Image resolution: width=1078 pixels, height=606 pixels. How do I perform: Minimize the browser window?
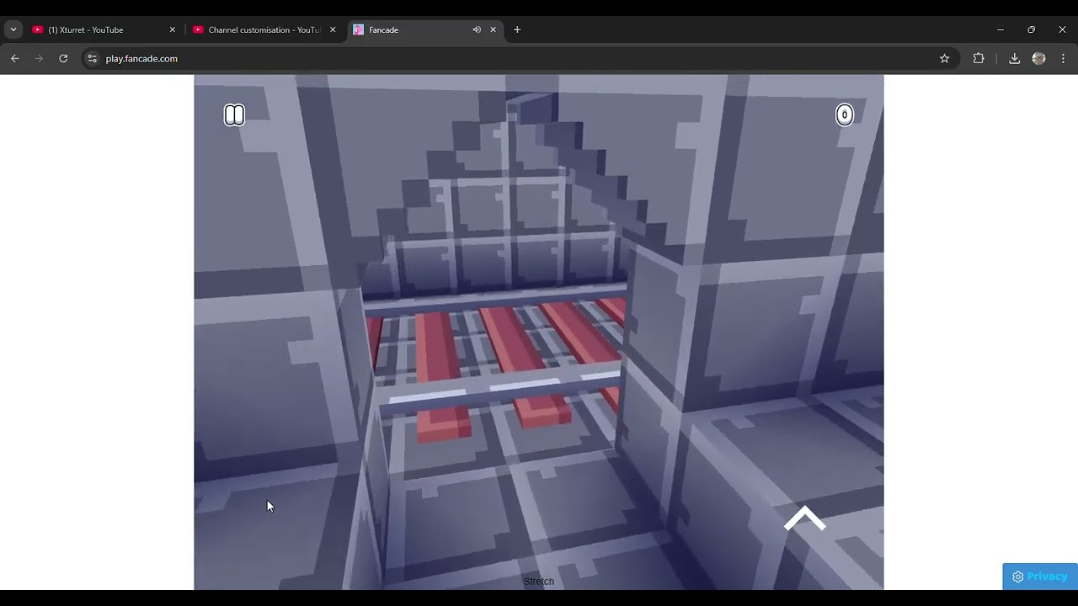[x=1000, y=29]
